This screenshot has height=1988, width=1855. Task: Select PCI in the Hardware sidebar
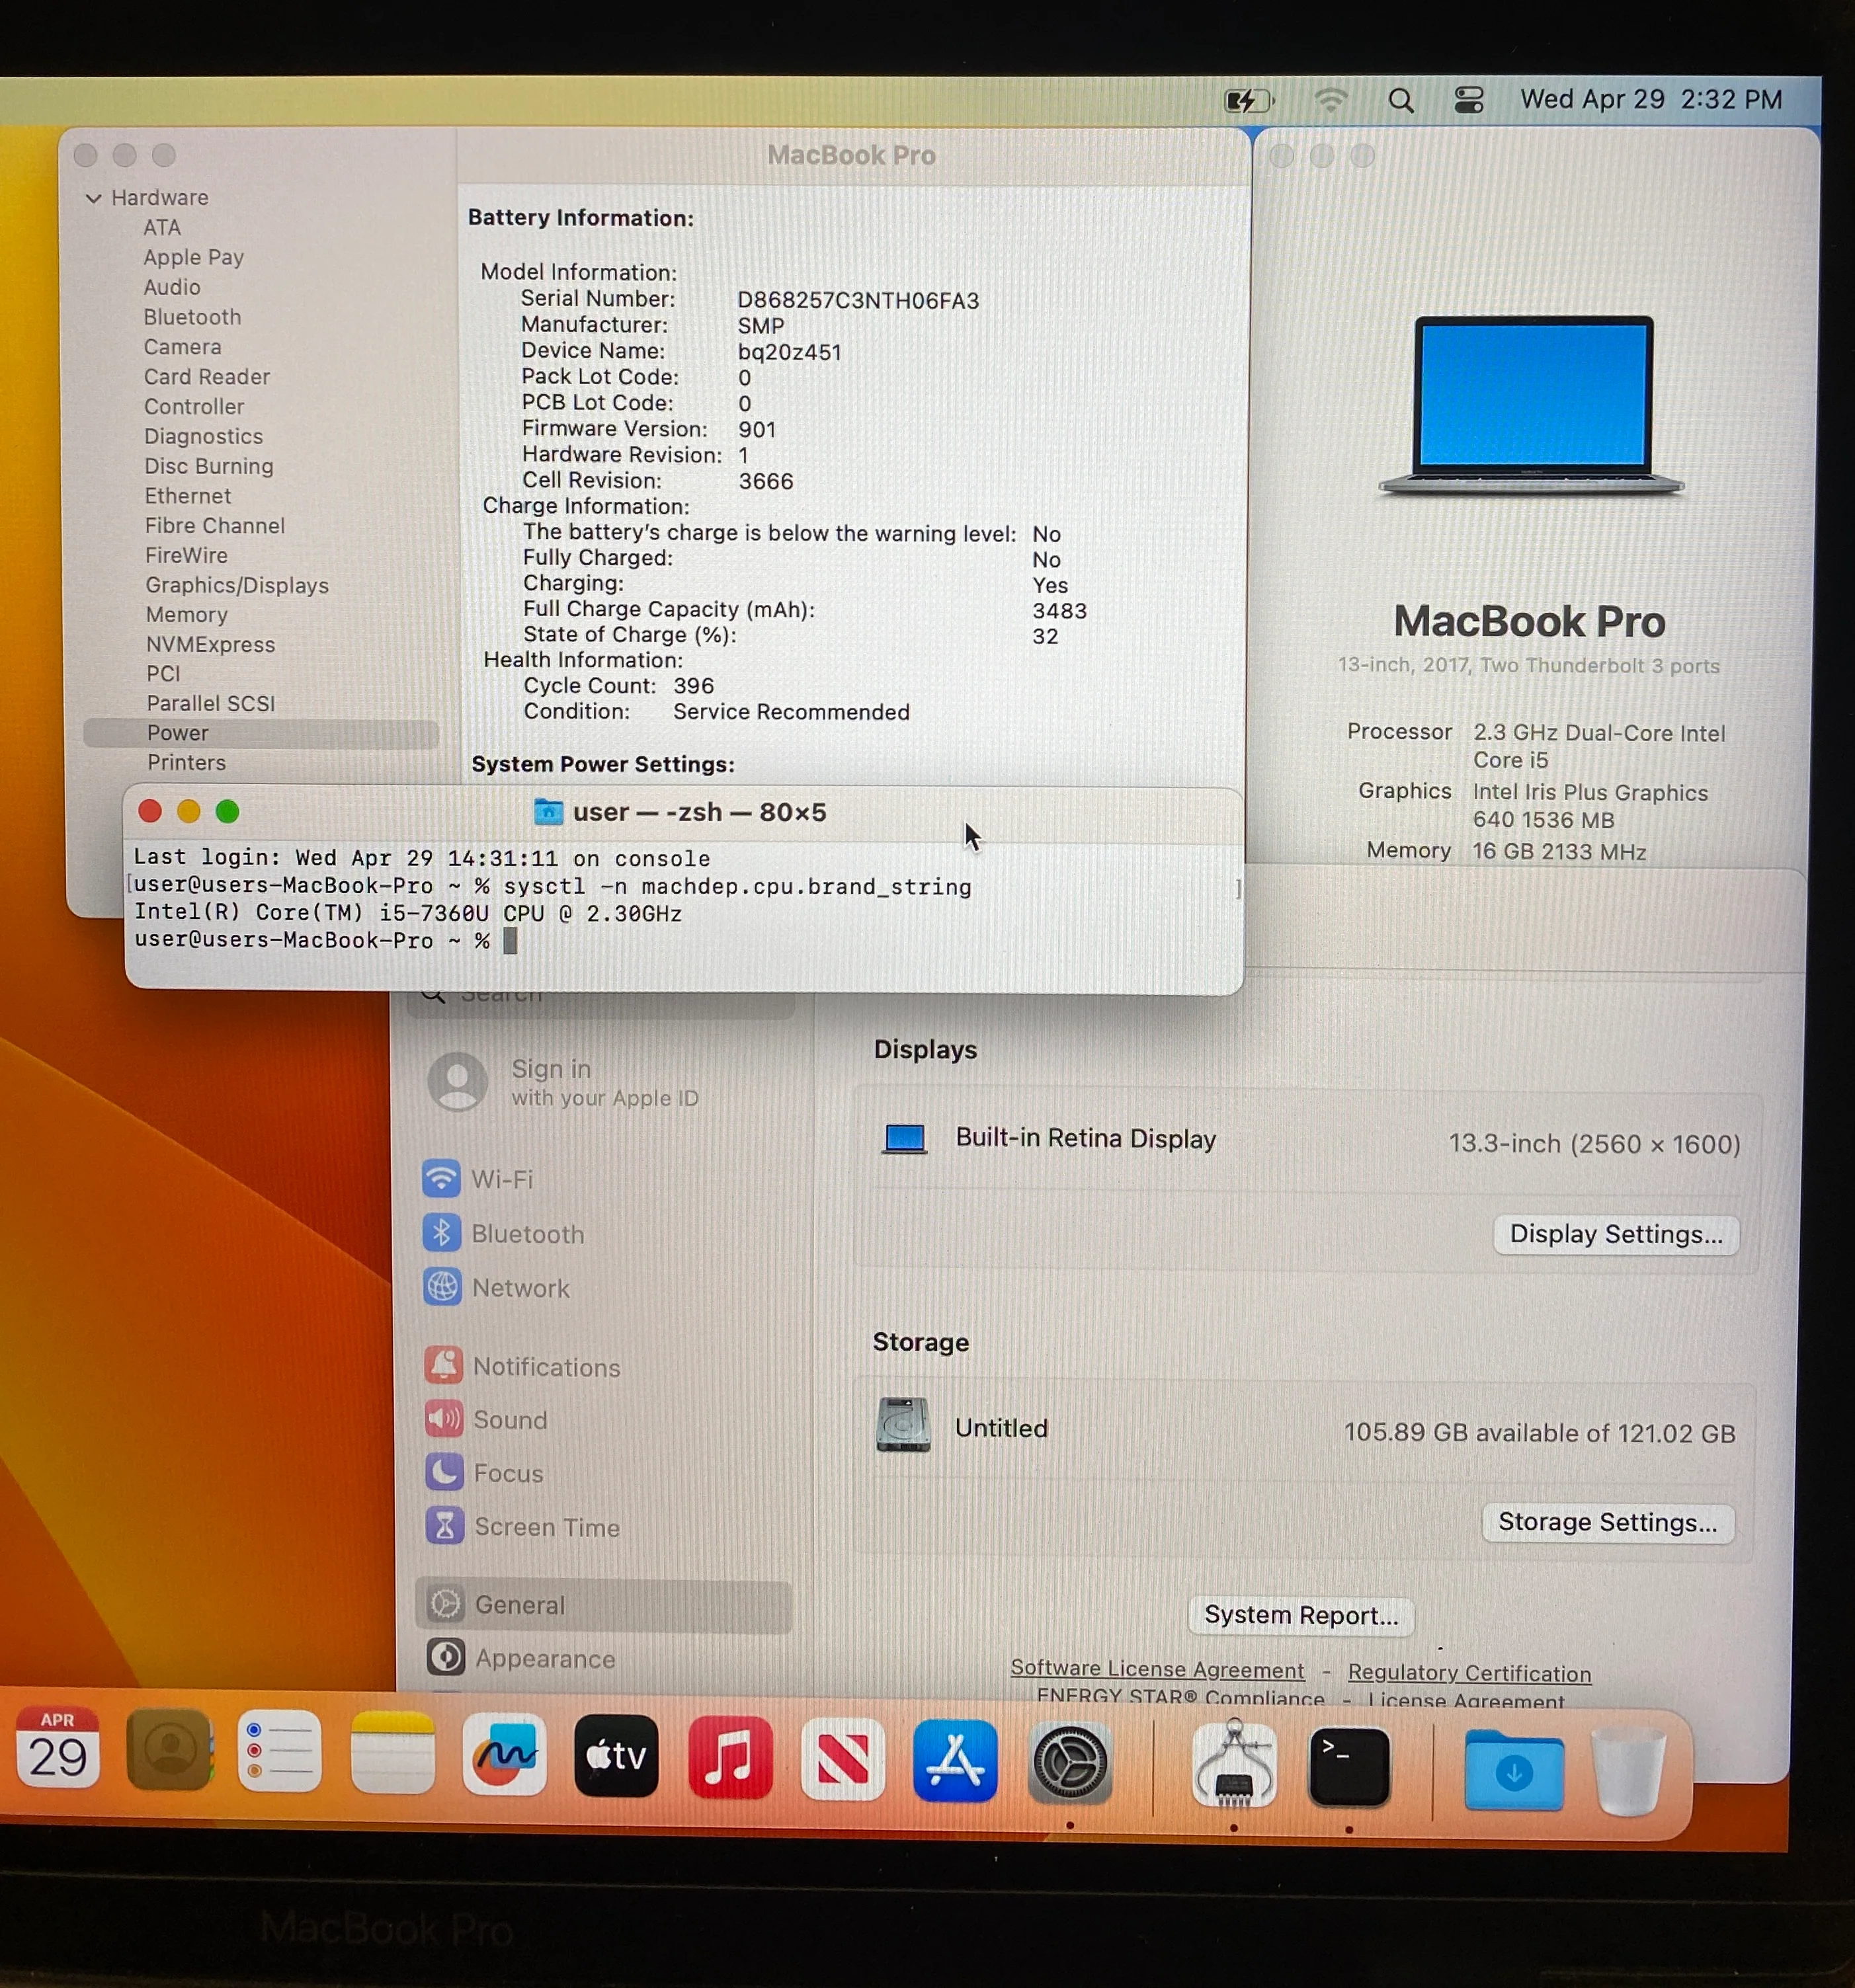pyautogui.click(x=163, y=674)
